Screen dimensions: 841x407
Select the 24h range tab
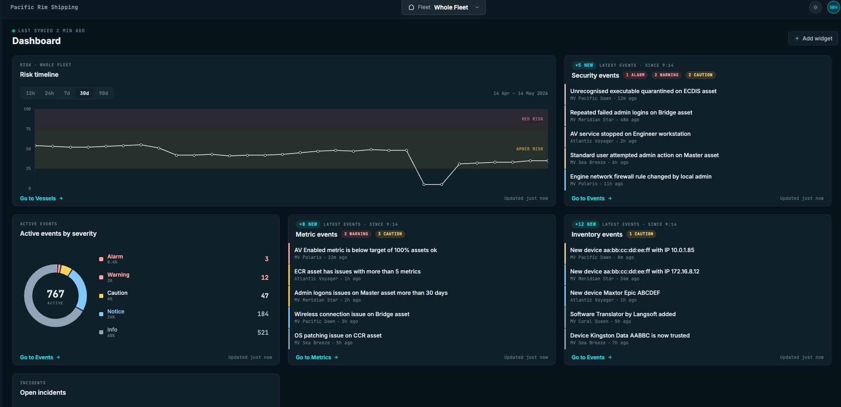49,93
